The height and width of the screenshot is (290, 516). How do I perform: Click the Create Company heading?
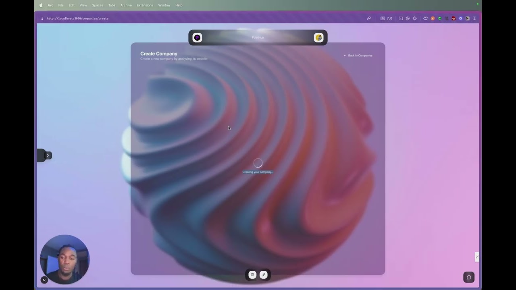[159, 54]
